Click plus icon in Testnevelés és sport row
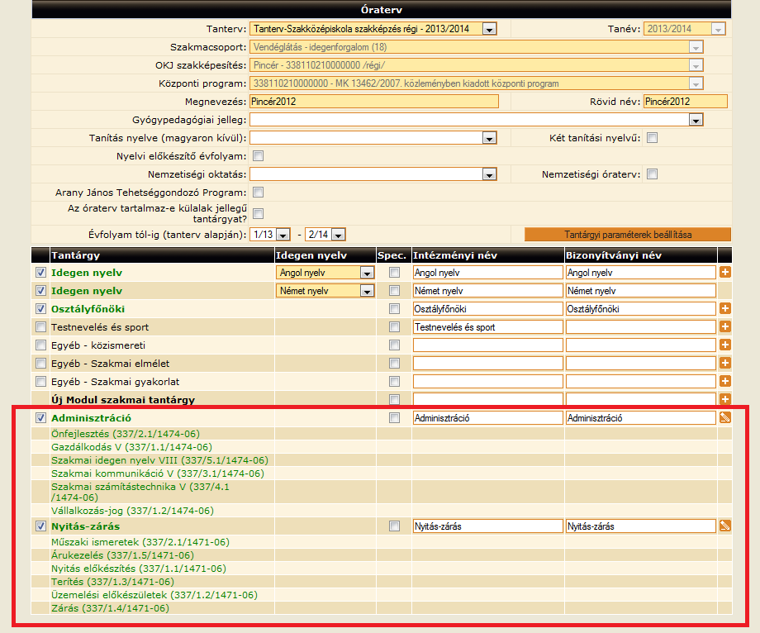Screen dimensions: 760x633 point(724,326)
